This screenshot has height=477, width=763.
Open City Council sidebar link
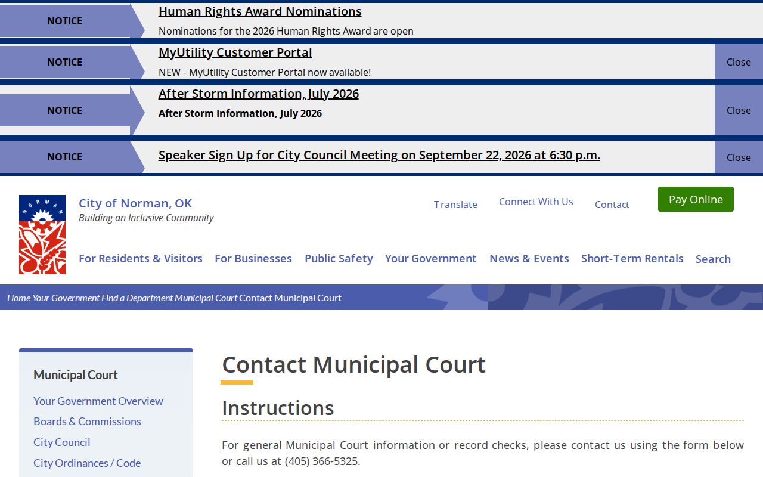(x=62, y=442)
